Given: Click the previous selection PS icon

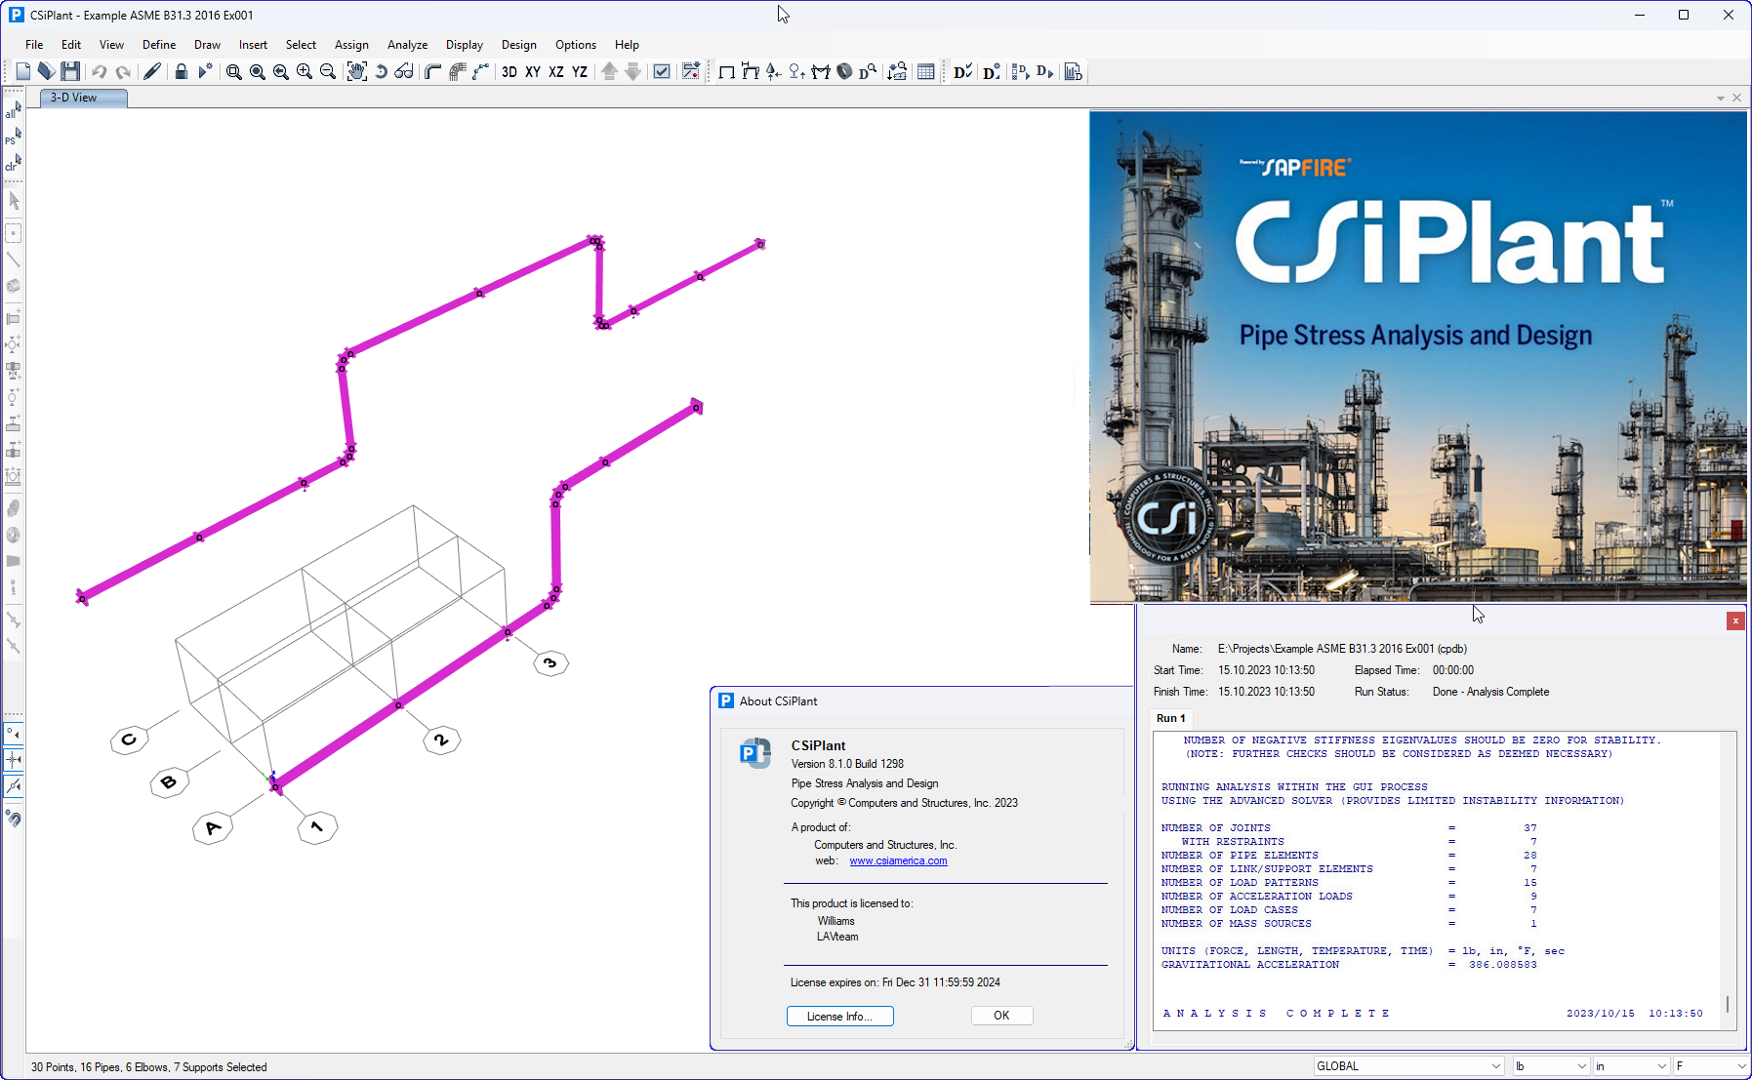Looking at the screenshot, I should point(13,138).
